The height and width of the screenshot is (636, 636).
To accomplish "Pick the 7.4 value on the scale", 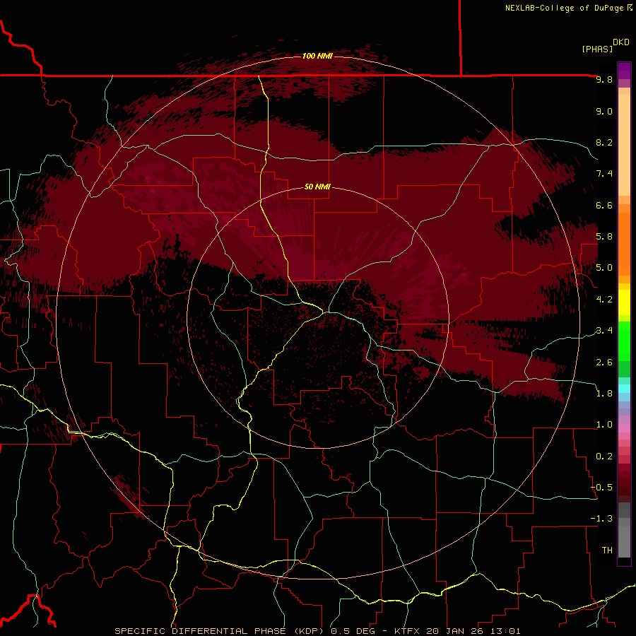I will [x=604, y=174].
